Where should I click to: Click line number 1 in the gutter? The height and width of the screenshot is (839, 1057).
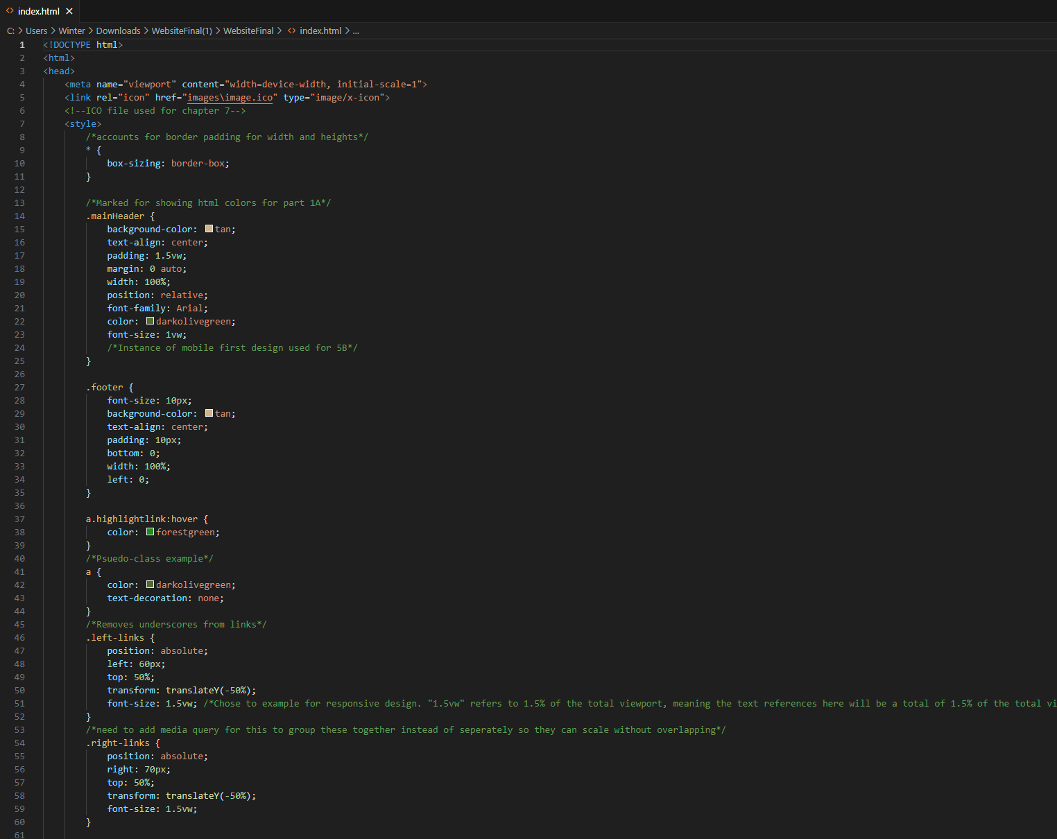pyautogui.click(x=22, y=45)
